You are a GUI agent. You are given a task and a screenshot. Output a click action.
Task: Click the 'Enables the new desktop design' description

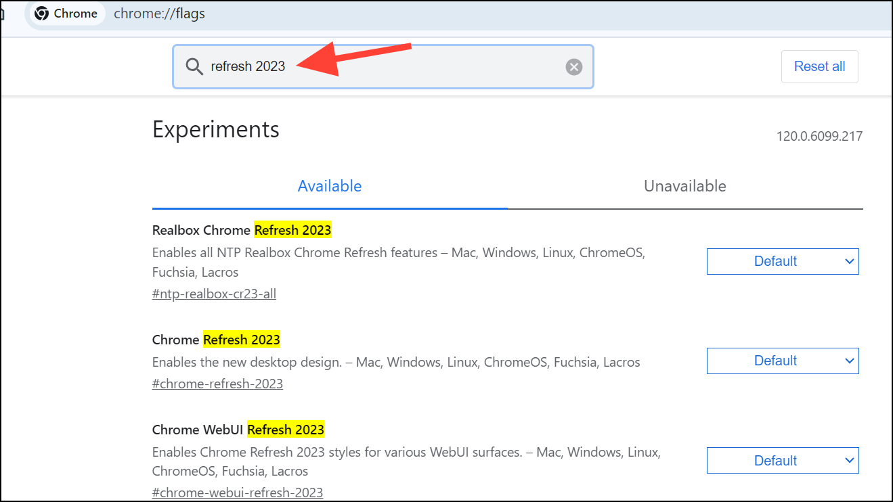pyautogui.click(x=396, y=362)
